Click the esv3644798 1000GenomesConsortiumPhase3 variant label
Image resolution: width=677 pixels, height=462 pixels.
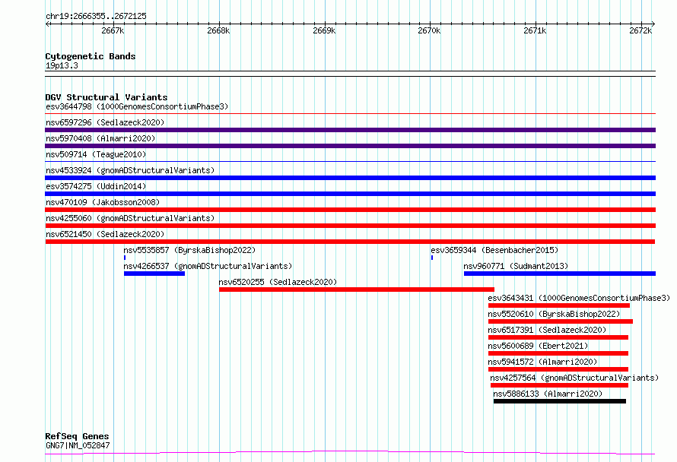[137, 106]
